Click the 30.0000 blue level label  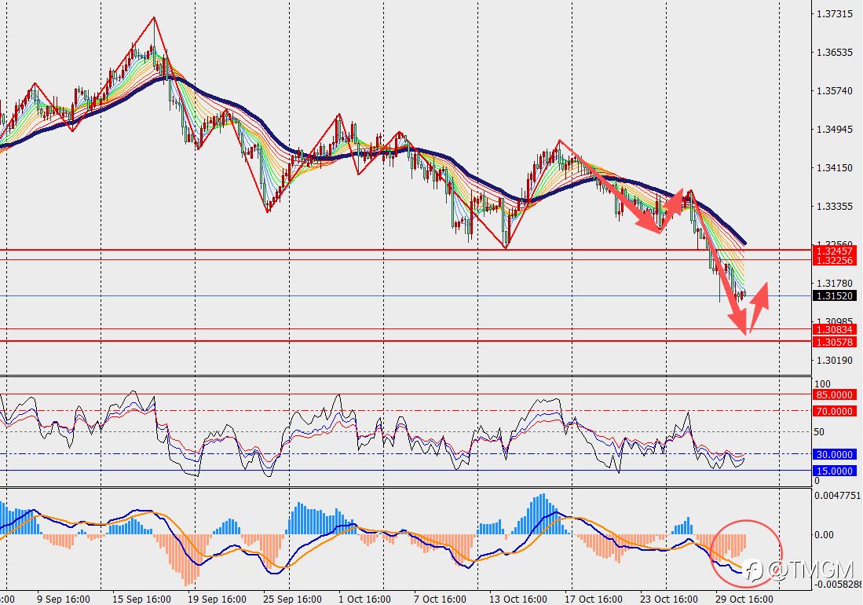835,455
